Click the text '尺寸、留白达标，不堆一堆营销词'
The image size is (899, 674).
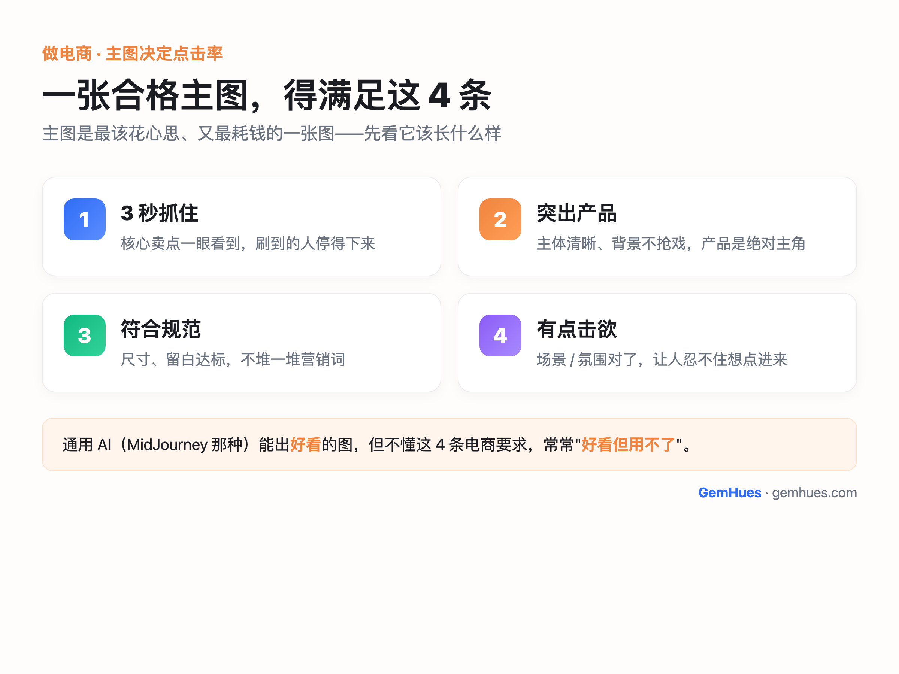tap(233, 359)
